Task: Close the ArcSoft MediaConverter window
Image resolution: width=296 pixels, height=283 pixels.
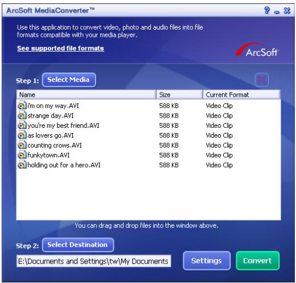Action: pos(287,10)
